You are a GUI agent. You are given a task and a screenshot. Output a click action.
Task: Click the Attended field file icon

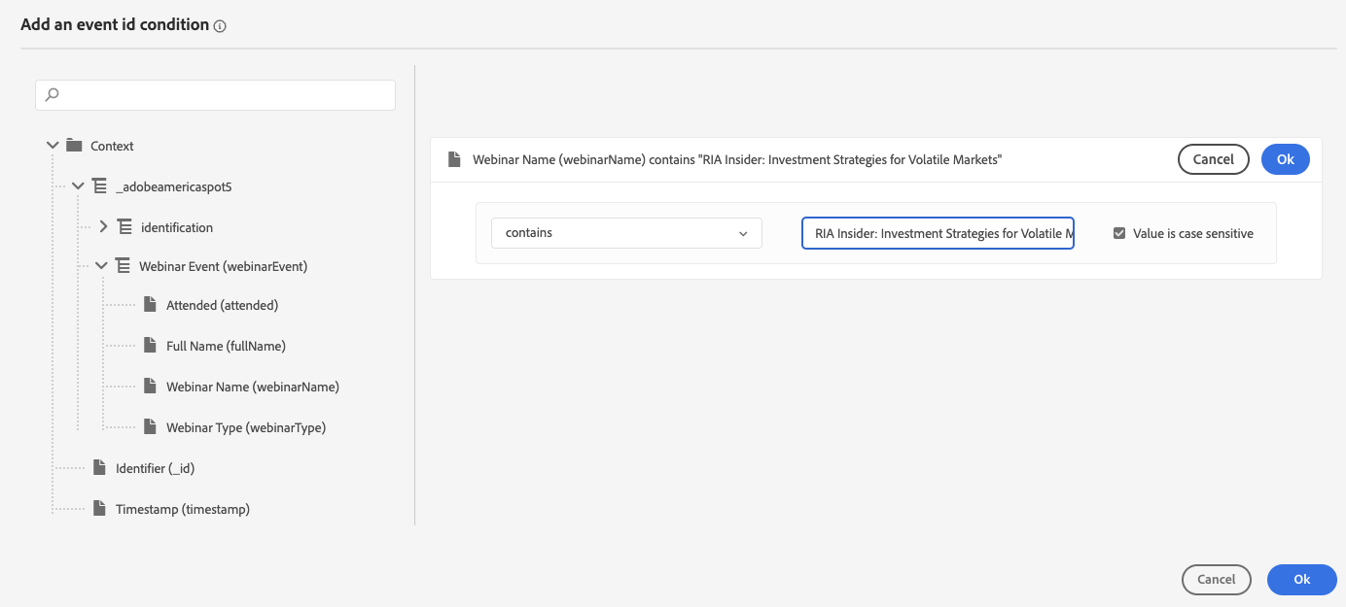pyautogui.click(x=150, y=305)
